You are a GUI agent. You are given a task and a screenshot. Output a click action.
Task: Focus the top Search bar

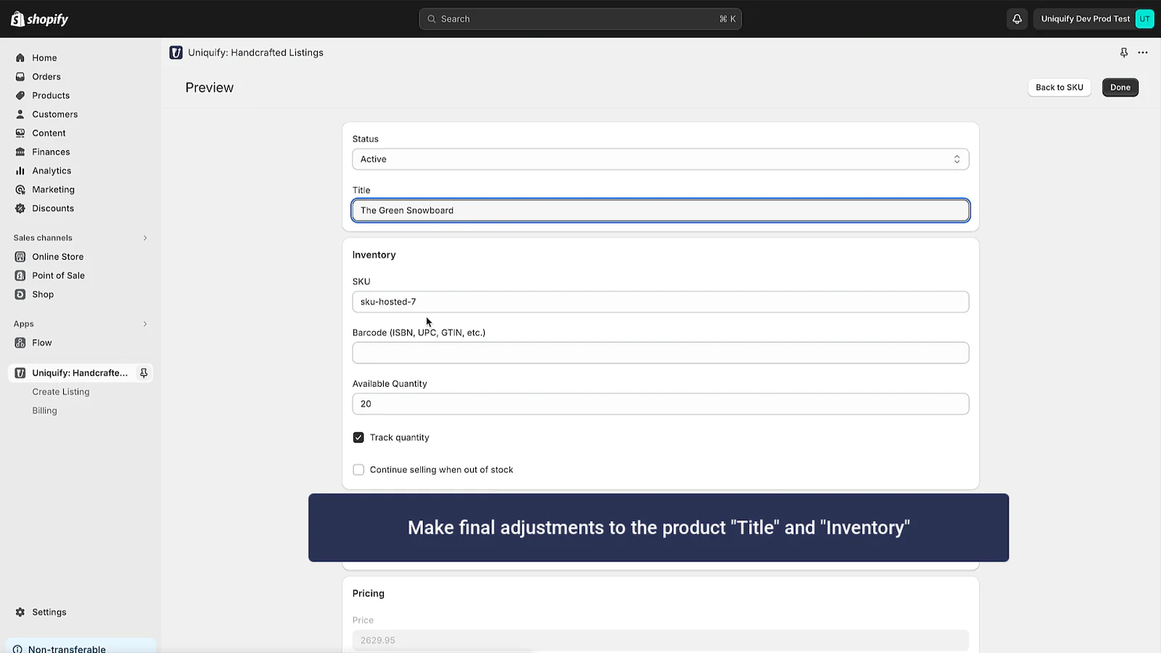[x=580, y=19]
